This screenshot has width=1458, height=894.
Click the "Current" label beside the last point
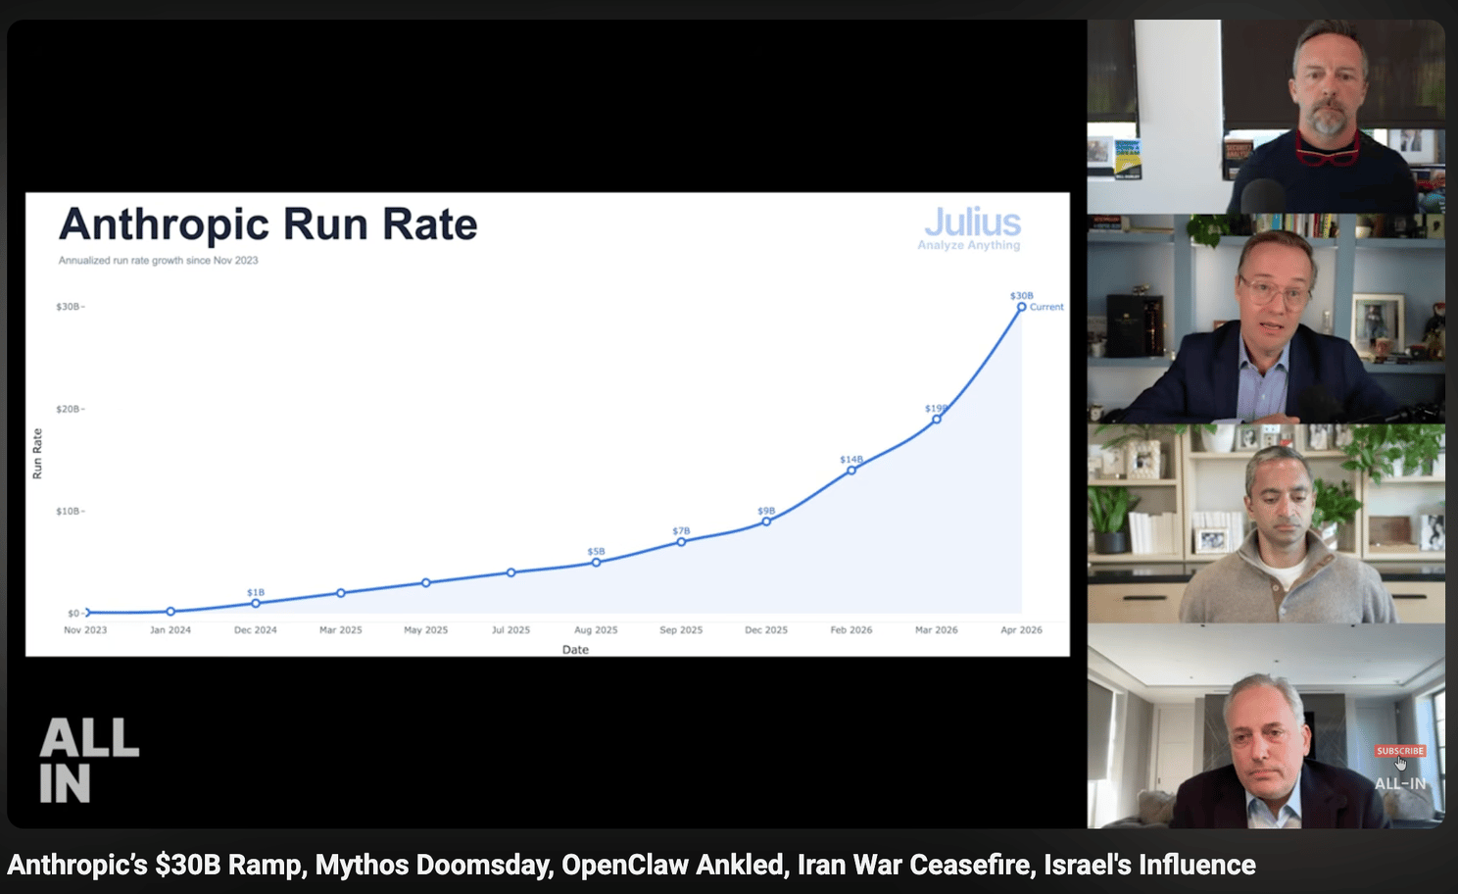1046,307
